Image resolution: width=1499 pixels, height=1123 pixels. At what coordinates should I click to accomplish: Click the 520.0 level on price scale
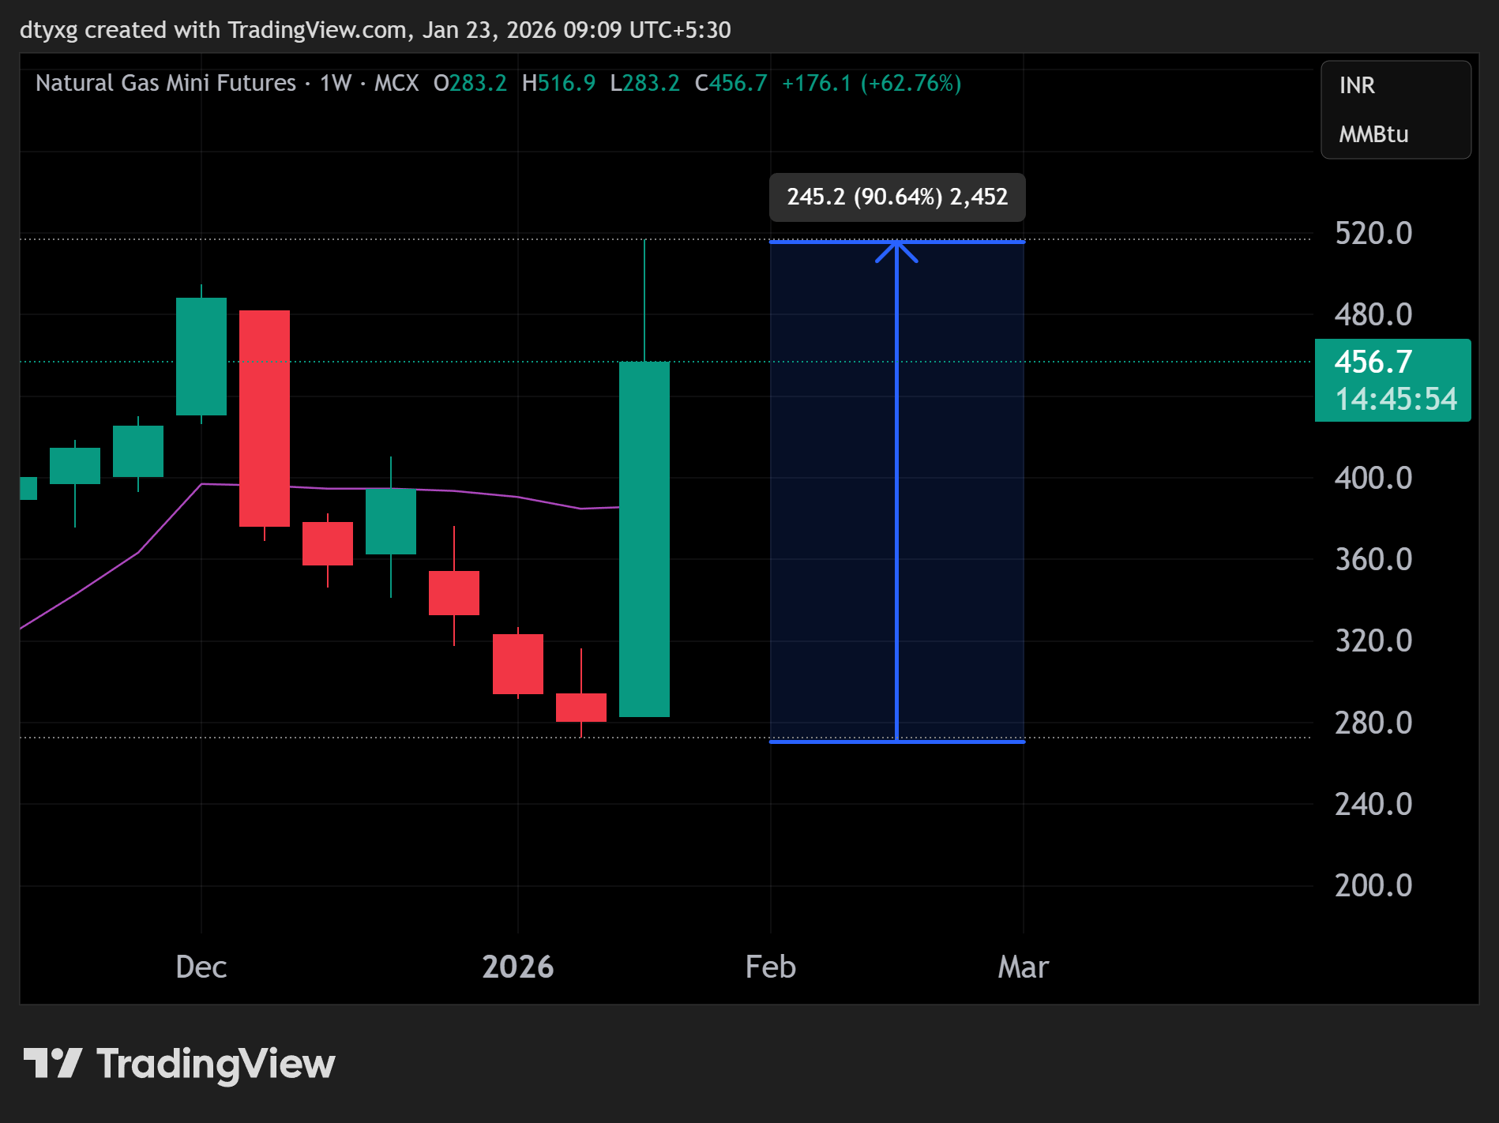(1373, 234)
